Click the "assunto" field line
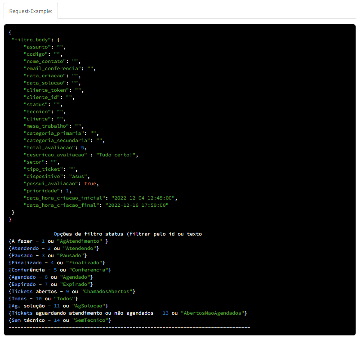The width and height of the screenshot is (361, 338). [45, 47]
